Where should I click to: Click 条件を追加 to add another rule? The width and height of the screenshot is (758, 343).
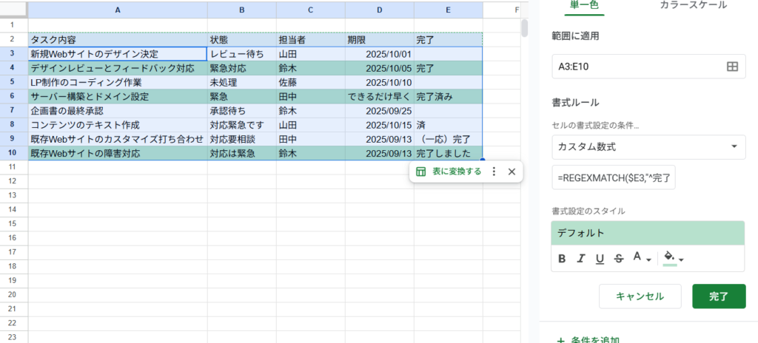pyautogui.click(x=588, y=339)
